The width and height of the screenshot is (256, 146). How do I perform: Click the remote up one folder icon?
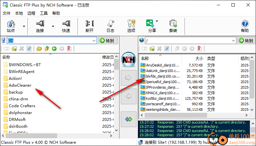[177, 49]
